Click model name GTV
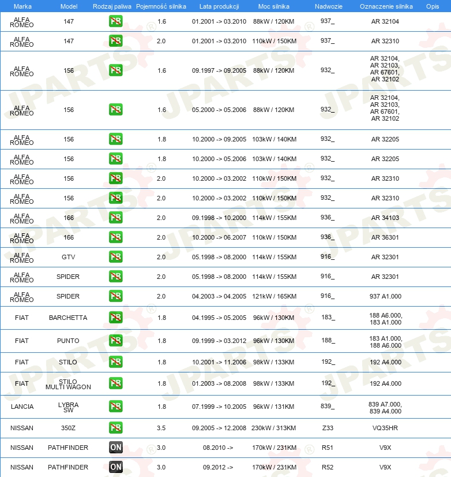Image resolution: width=451 pixels, height=477 pixels. tap(69, 257)
